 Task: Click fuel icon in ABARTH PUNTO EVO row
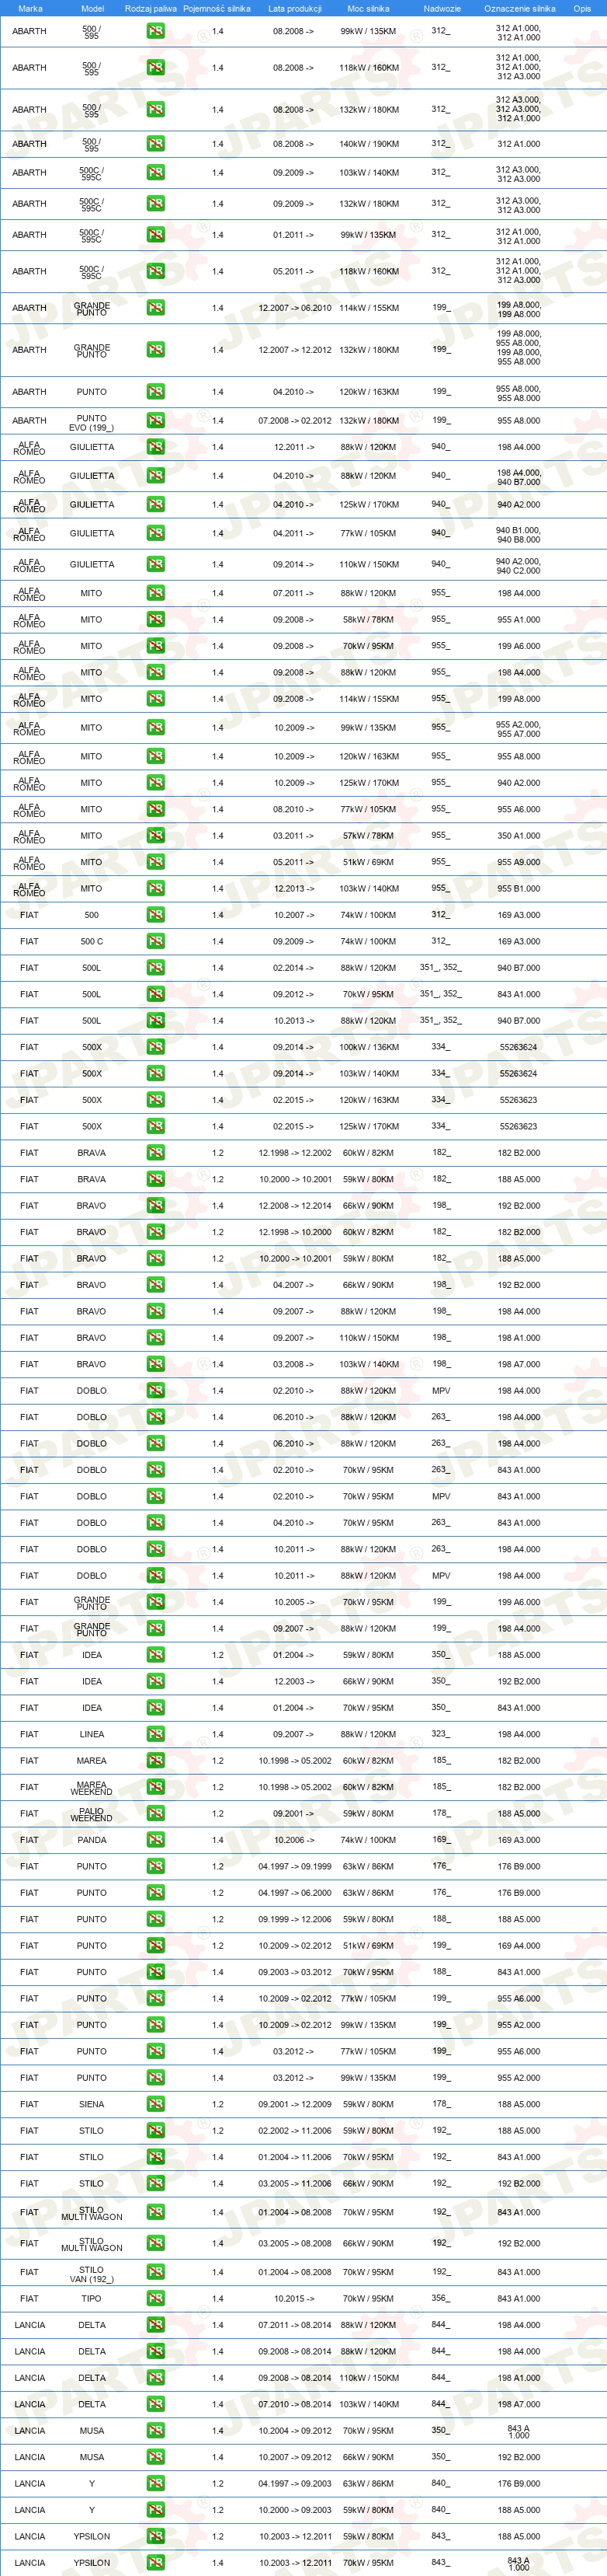click(x=156, y=421)
